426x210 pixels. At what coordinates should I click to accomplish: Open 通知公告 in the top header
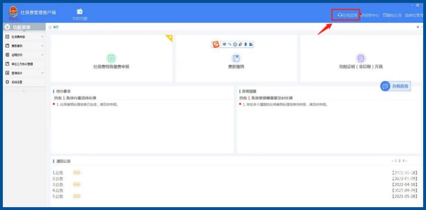pyautogui.click(x=392, y=15)
